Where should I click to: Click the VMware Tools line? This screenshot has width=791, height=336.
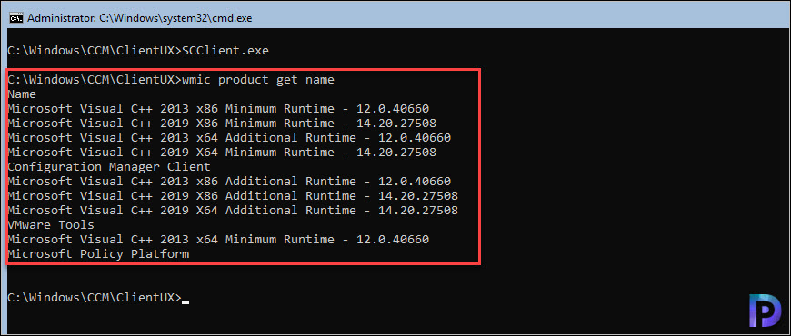pyautogui.click(x=51, y=224)
